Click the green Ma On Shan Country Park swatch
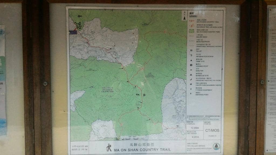 pos(191,31)
